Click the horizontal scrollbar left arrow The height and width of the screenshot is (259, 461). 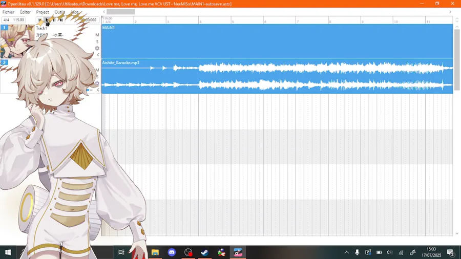pyautogui.click(x=104, y=12)
